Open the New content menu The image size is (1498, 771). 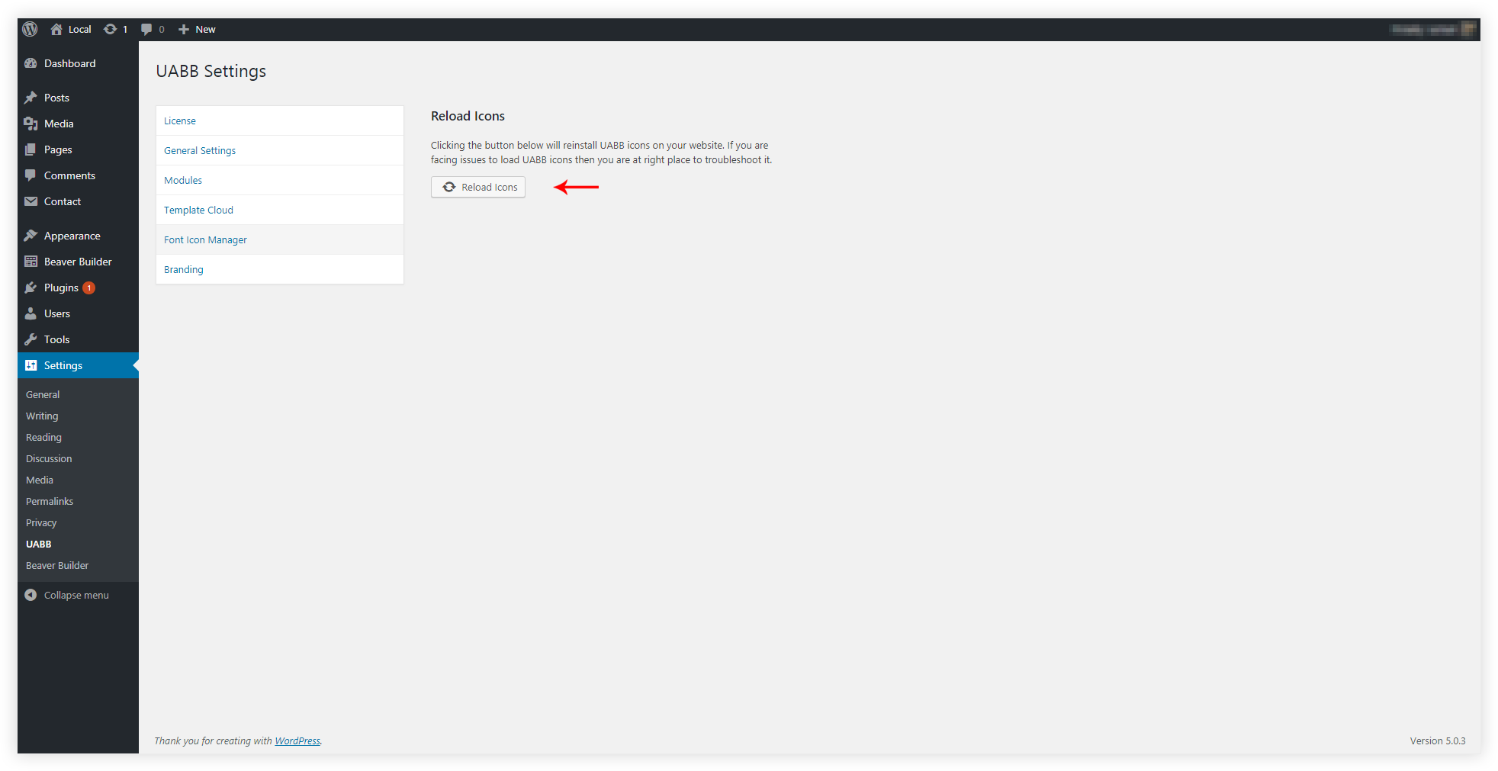(x=197, y=29)
